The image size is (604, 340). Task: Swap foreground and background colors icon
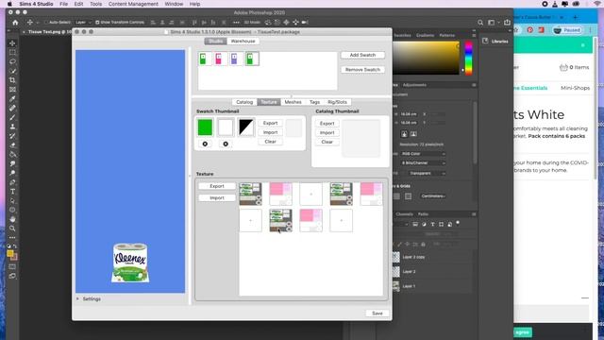(x=15, y=246)
